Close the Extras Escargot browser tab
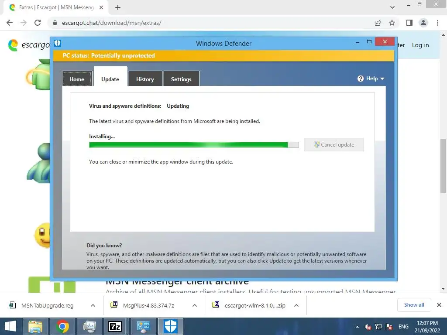Screen dimensions: 447x335 pos(101,7)
